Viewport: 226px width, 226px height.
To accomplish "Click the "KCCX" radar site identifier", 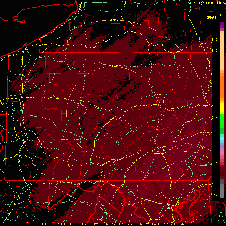I will [x=145, y=224].
